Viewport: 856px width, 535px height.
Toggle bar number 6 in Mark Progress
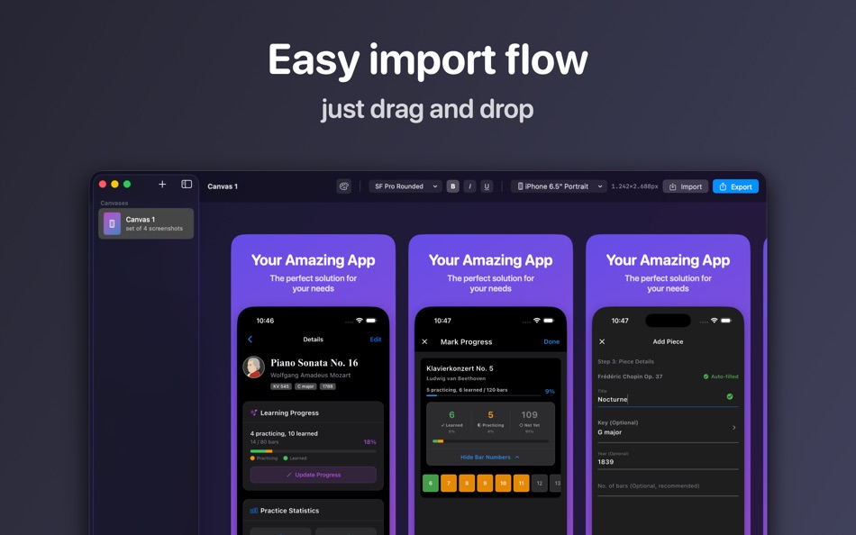coord(430,483)
